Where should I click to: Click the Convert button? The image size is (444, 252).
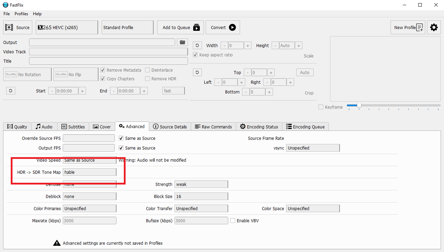223,27
